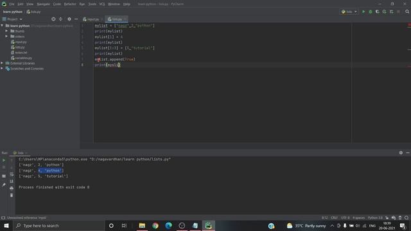Open the notification center icon on taskbar

point(403,226)
